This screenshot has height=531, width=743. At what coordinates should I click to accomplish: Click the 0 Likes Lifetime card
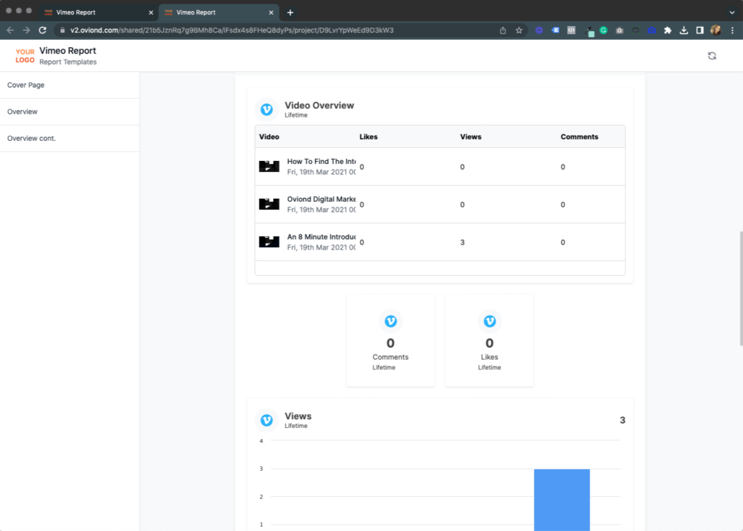click(x=490, y=340)
